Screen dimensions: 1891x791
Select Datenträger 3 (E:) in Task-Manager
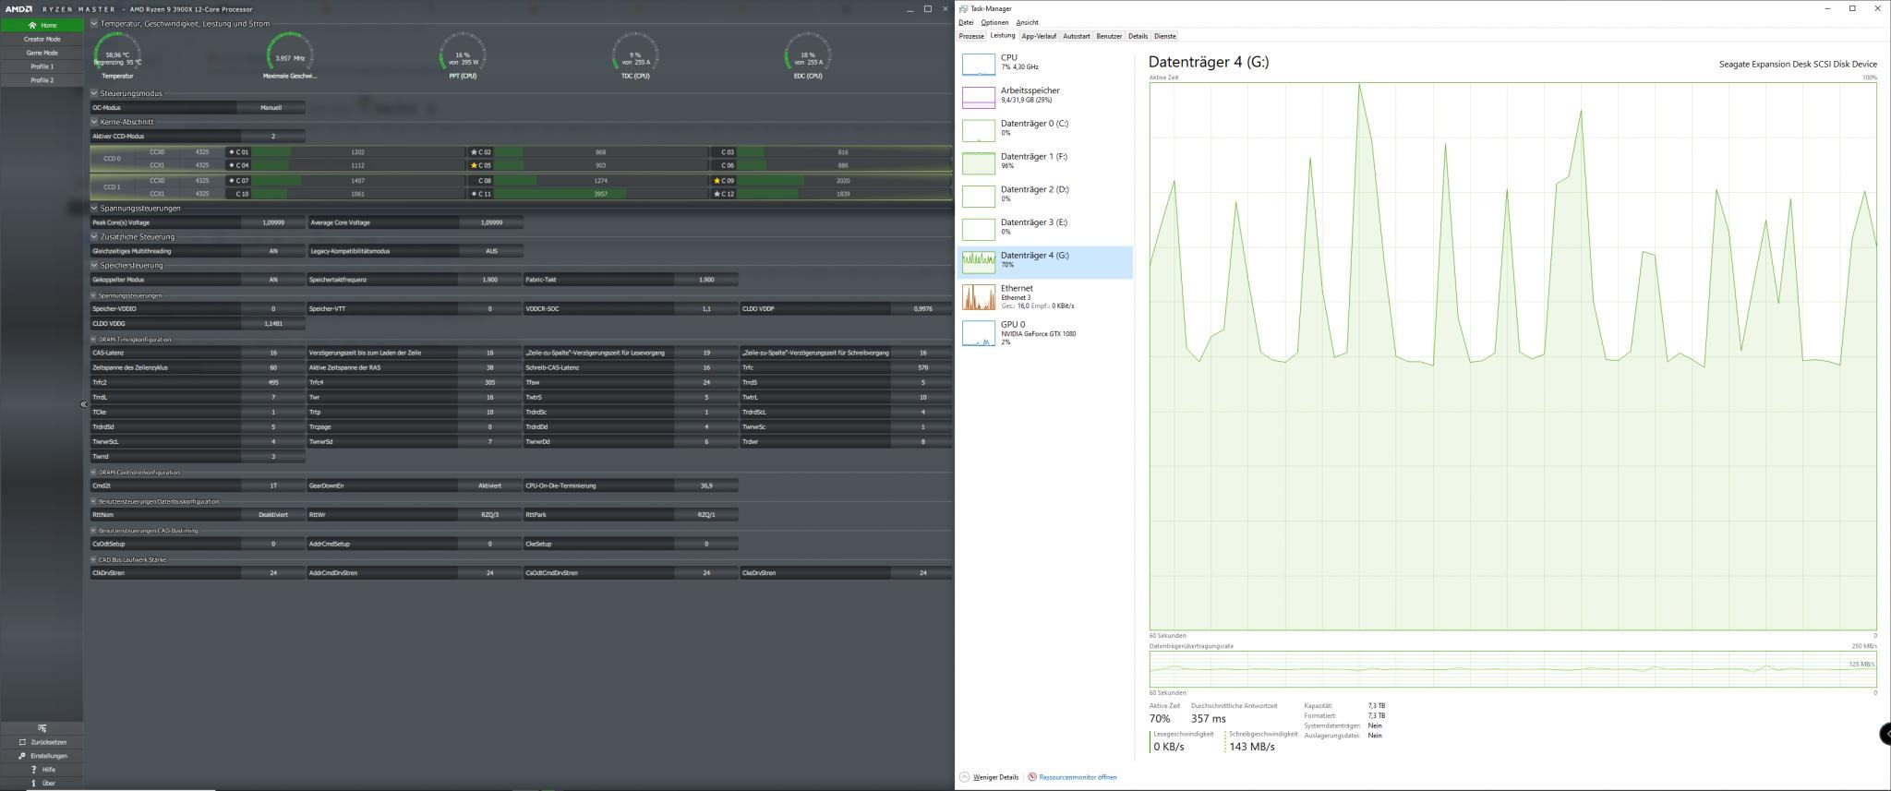[1044, 229]
